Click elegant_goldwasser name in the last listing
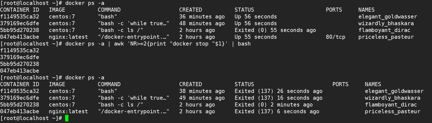The width and height of the screenshot is (432, 123). pyautogui.click(x=394, y=91)
